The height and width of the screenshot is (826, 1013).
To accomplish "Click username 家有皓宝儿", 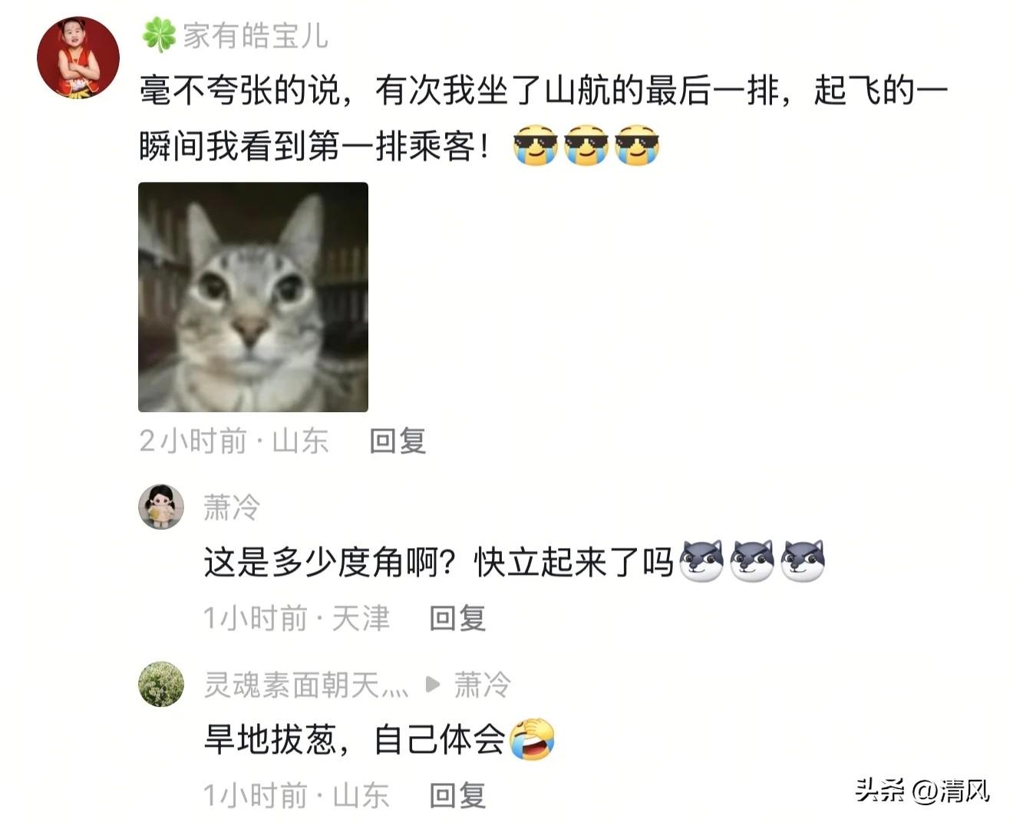I will (256, 36).
